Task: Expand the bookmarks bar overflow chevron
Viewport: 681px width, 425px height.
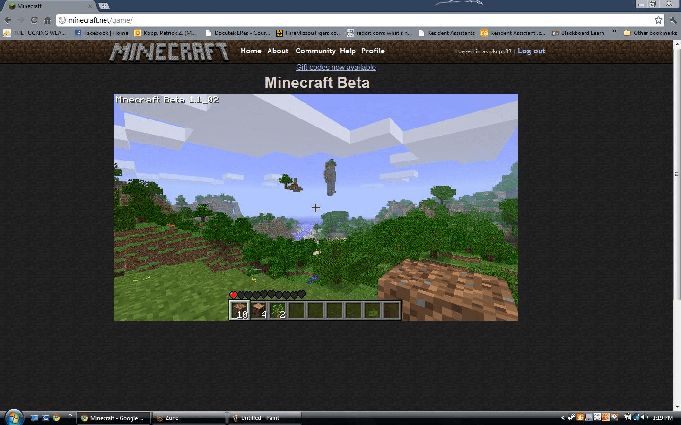Action: pyautogui.click(x=614, y=32)
